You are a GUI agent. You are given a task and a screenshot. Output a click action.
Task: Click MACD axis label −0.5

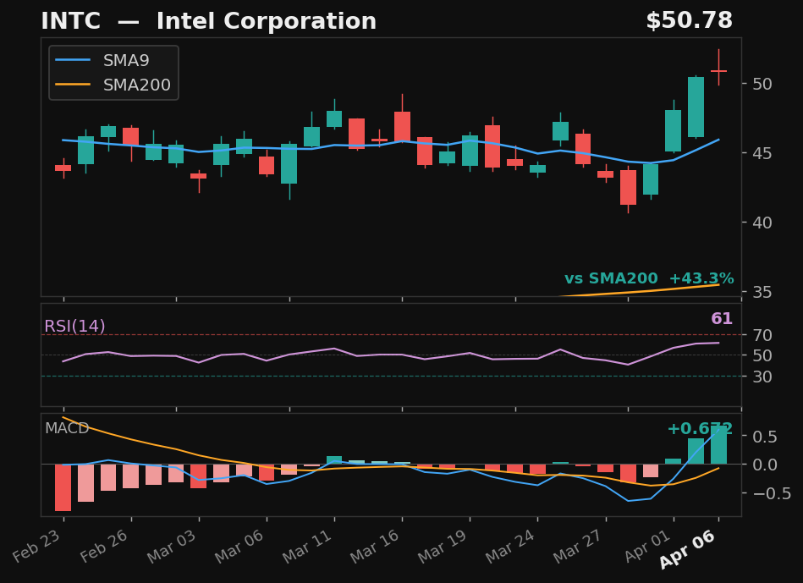click(x=772, y=494)
